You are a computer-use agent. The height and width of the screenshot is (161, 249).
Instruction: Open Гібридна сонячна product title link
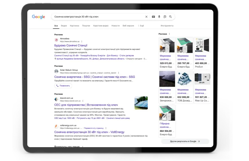165,125
